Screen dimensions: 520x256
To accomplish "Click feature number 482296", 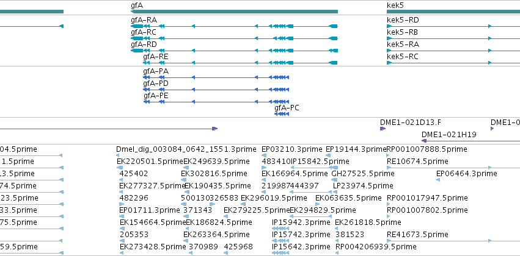I will click(x=134, y=198).
